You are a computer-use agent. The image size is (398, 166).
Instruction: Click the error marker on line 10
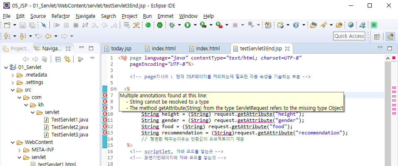pos(105,114)
